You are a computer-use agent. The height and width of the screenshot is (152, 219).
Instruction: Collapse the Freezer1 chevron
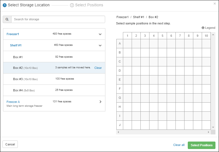tap(100, 34)
